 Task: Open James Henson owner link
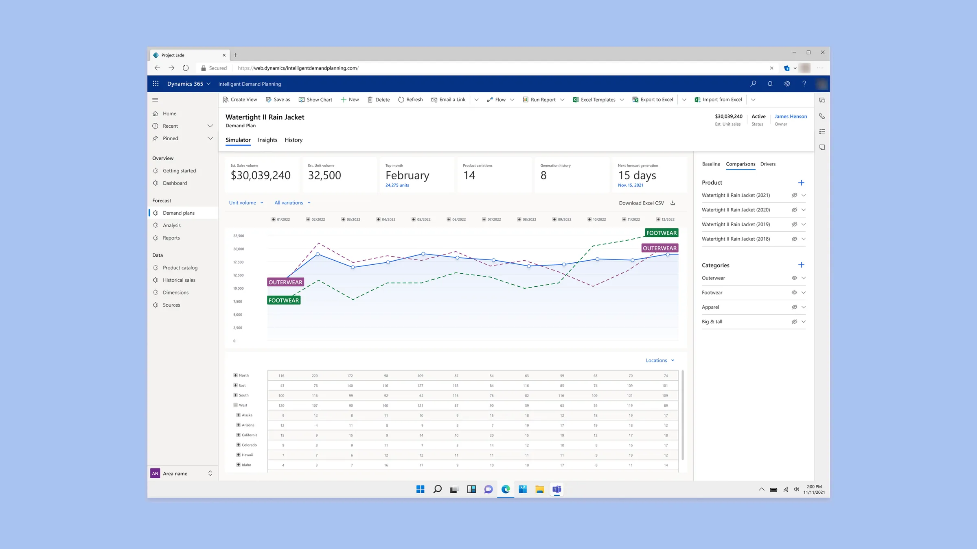click(x=791, y=116)
